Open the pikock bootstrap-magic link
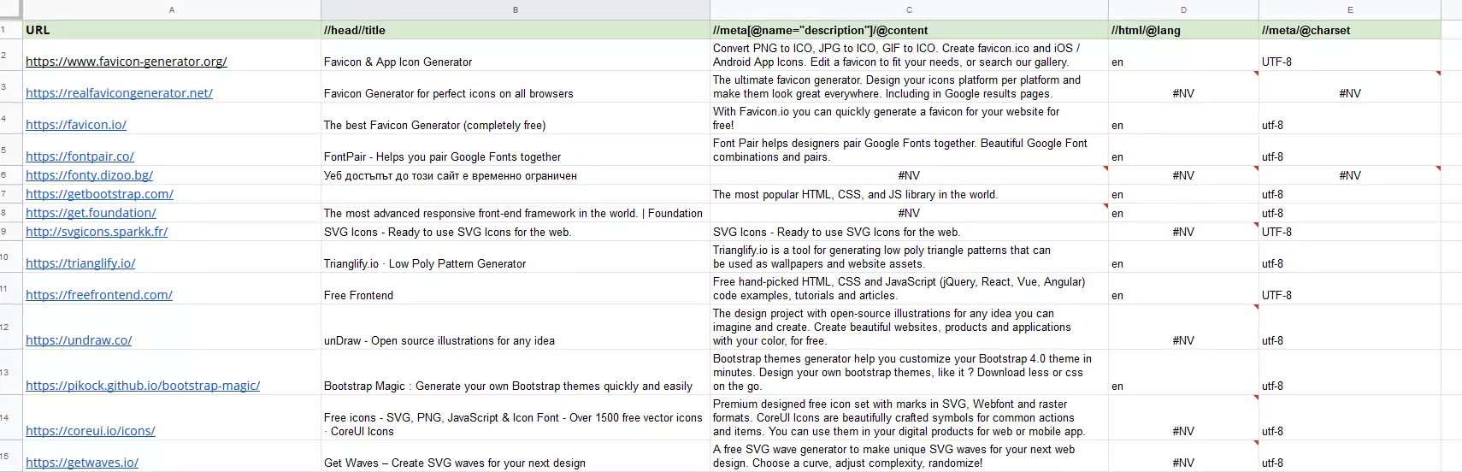1462x472 pixels. click(143, 386)
